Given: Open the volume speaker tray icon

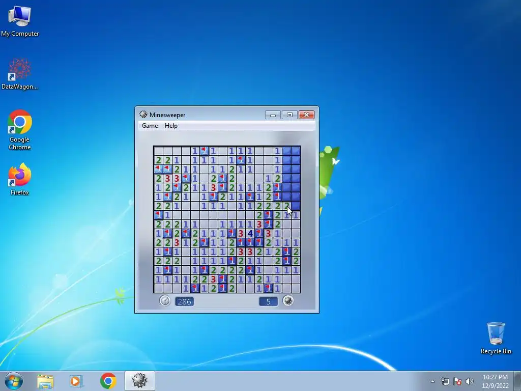Looking at the screenshot, I should (x=470, y=381).
